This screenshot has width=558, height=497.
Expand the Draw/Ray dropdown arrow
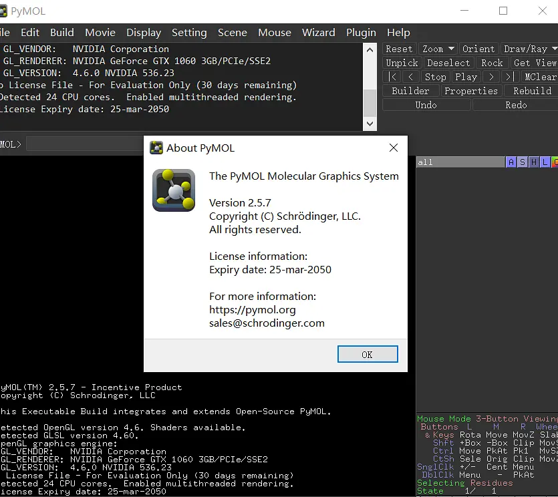(x=554, y=48)
